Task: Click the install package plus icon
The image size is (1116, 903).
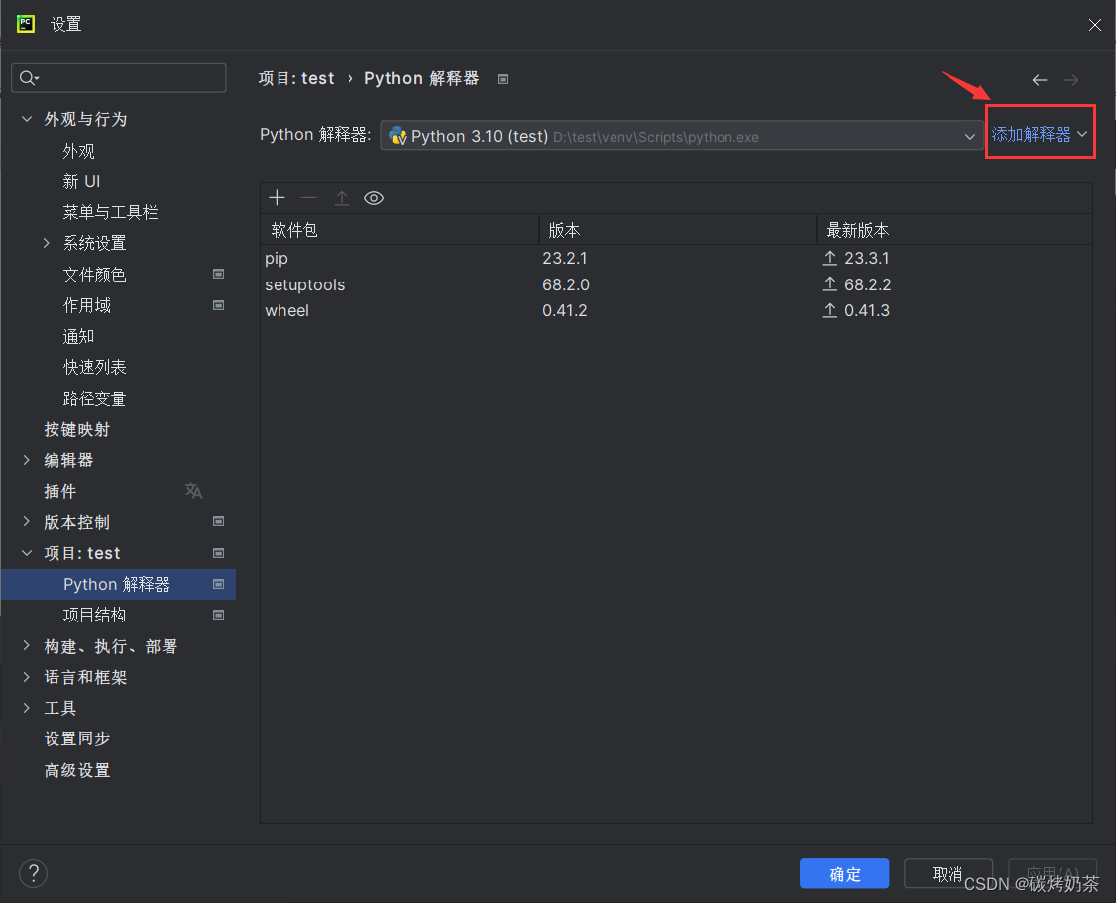Action: point(277,198)
